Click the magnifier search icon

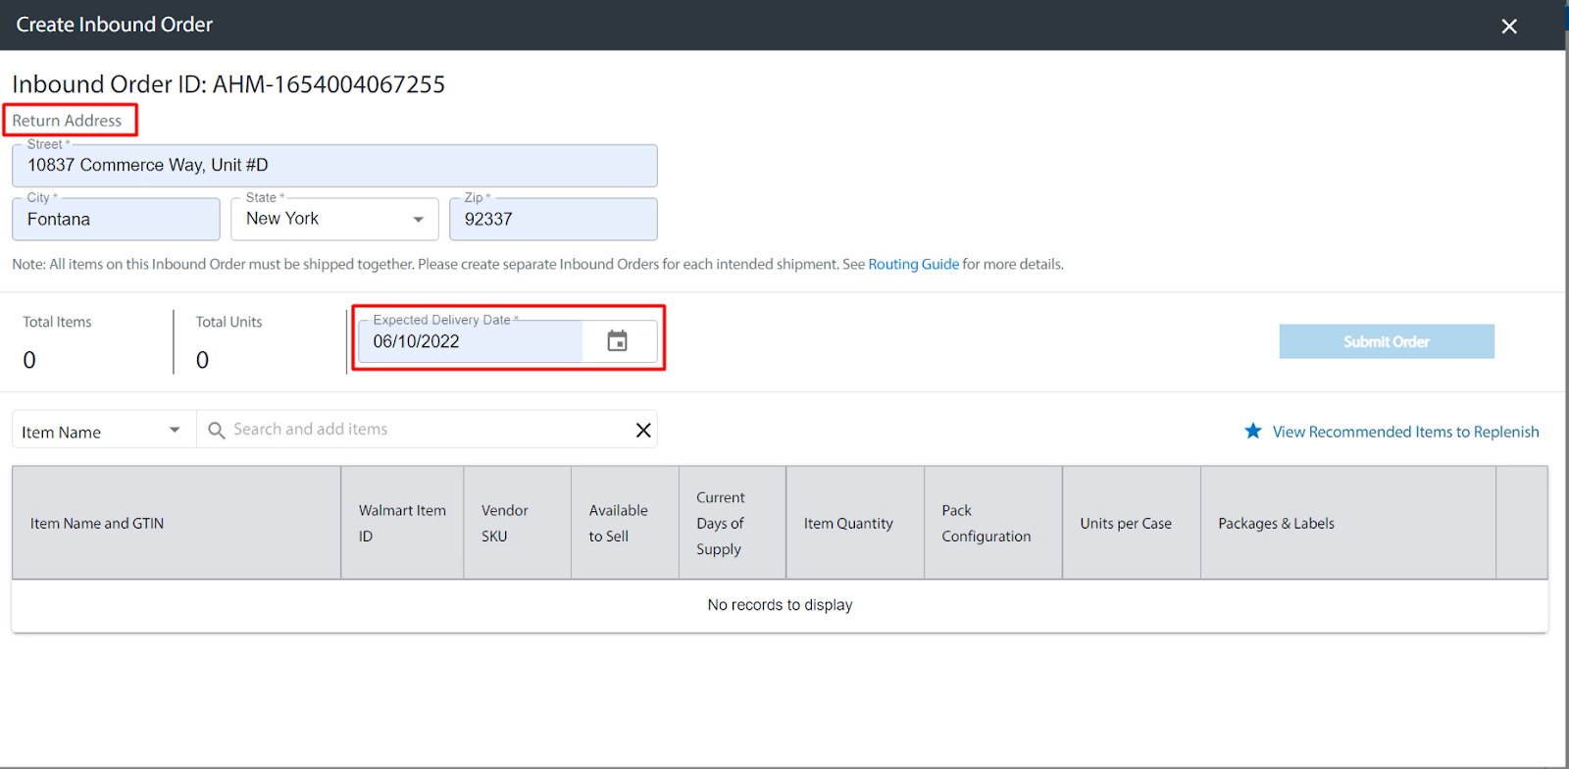[217, 430]
